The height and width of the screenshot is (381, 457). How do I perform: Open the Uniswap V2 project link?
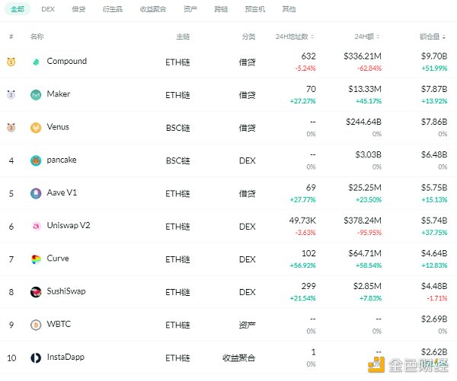point(69,226)
